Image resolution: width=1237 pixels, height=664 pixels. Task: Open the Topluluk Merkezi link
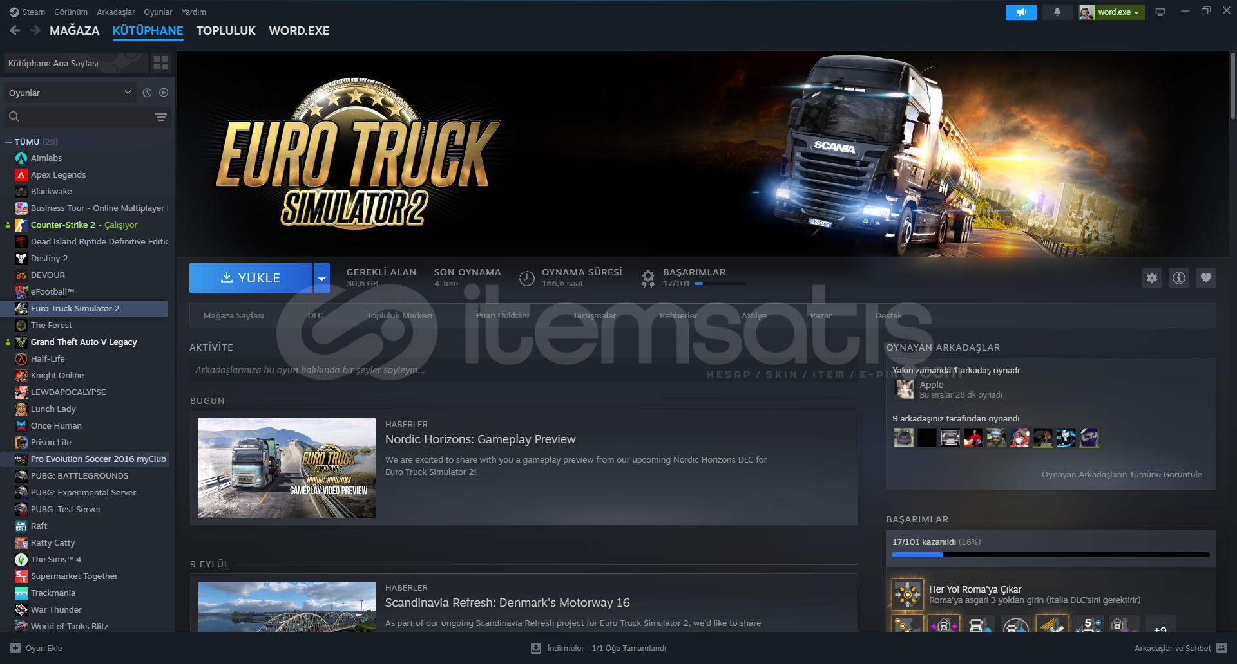399,316
